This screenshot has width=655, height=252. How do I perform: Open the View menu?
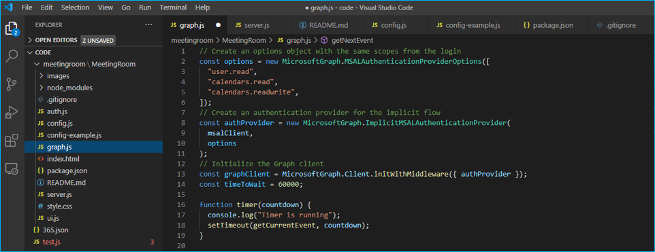click(x=106, y=7)
